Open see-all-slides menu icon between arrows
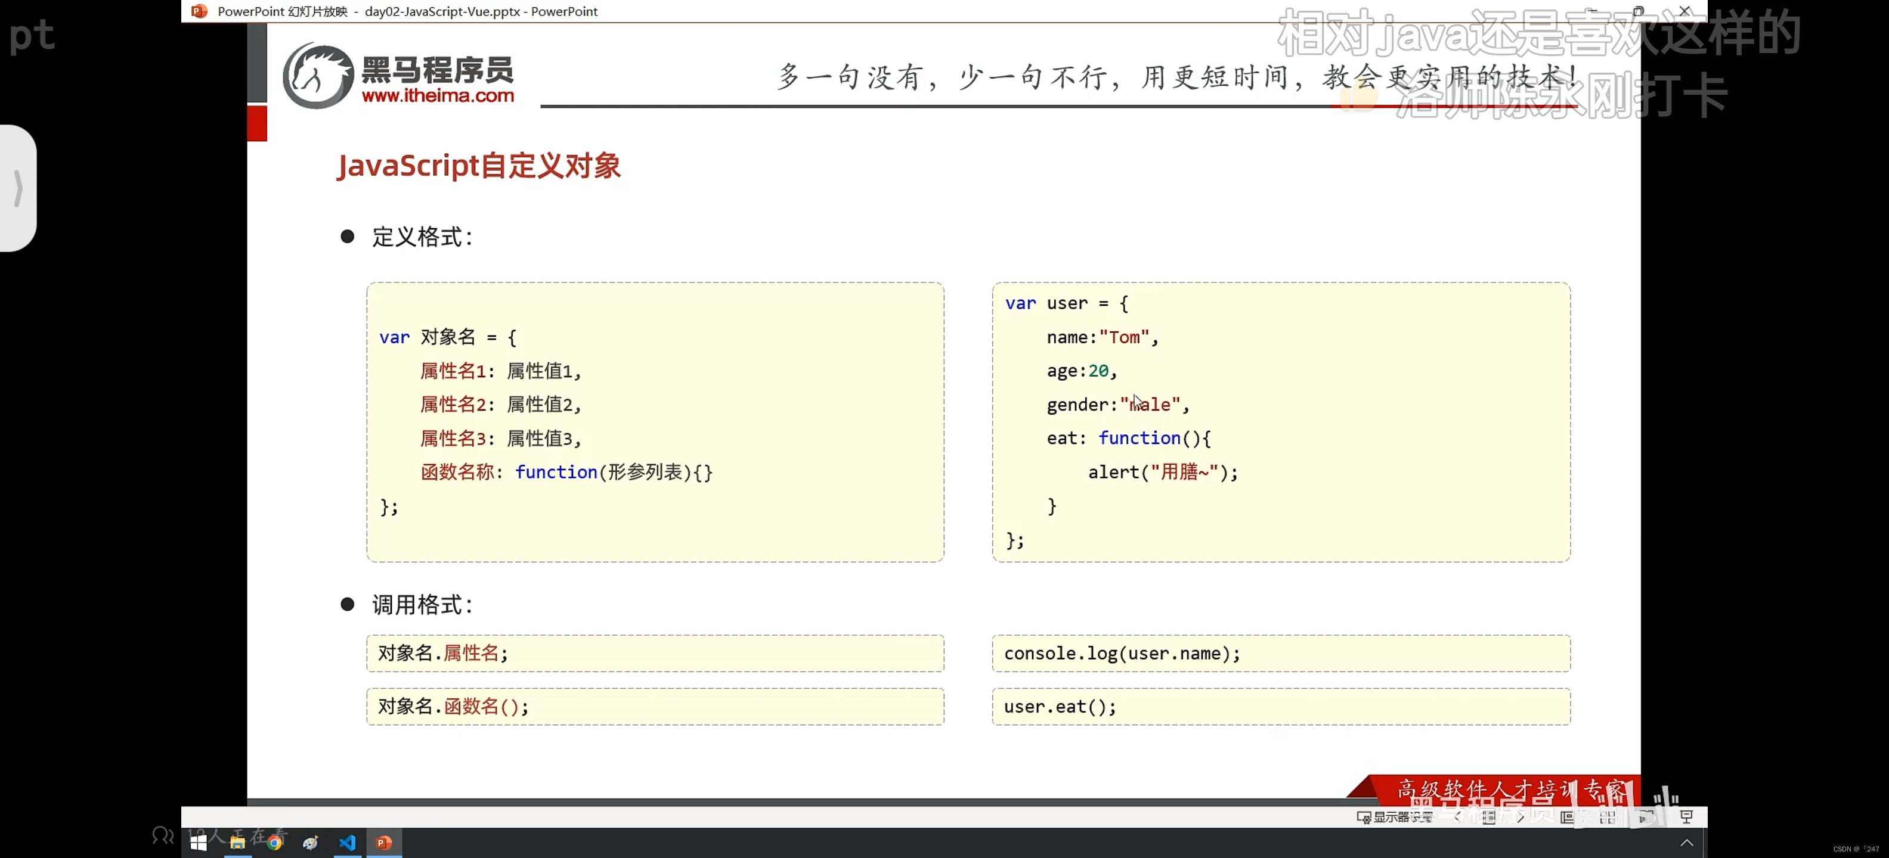 point(1489,817)
